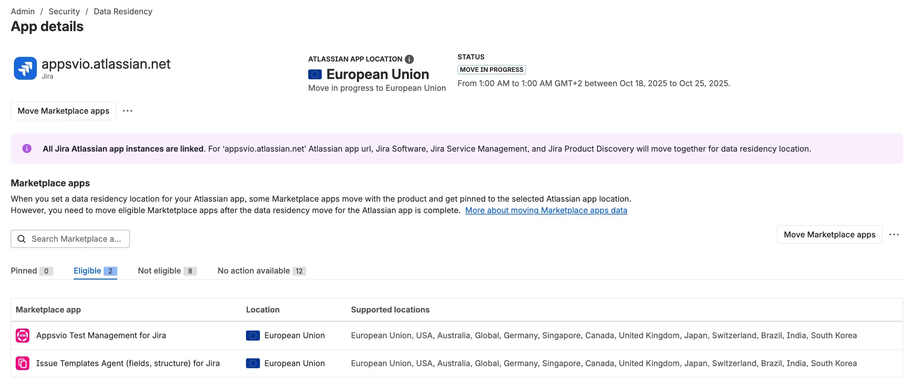Click the info icon beside Atlassian App Location
This screenshot has width=911, height=384.
[x=410, y=59]
